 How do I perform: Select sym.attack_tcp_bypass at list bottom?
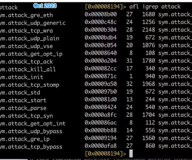31,147
